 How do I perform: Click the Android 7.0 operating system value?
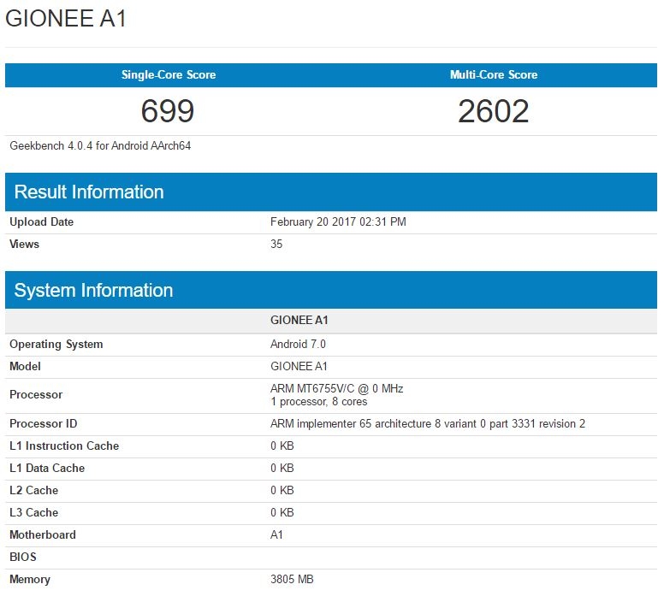tap(298, 345)
